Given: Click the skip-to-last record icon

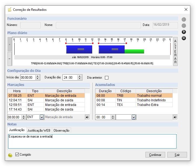Looking at the screenshot, I should (x=184, y=38).
